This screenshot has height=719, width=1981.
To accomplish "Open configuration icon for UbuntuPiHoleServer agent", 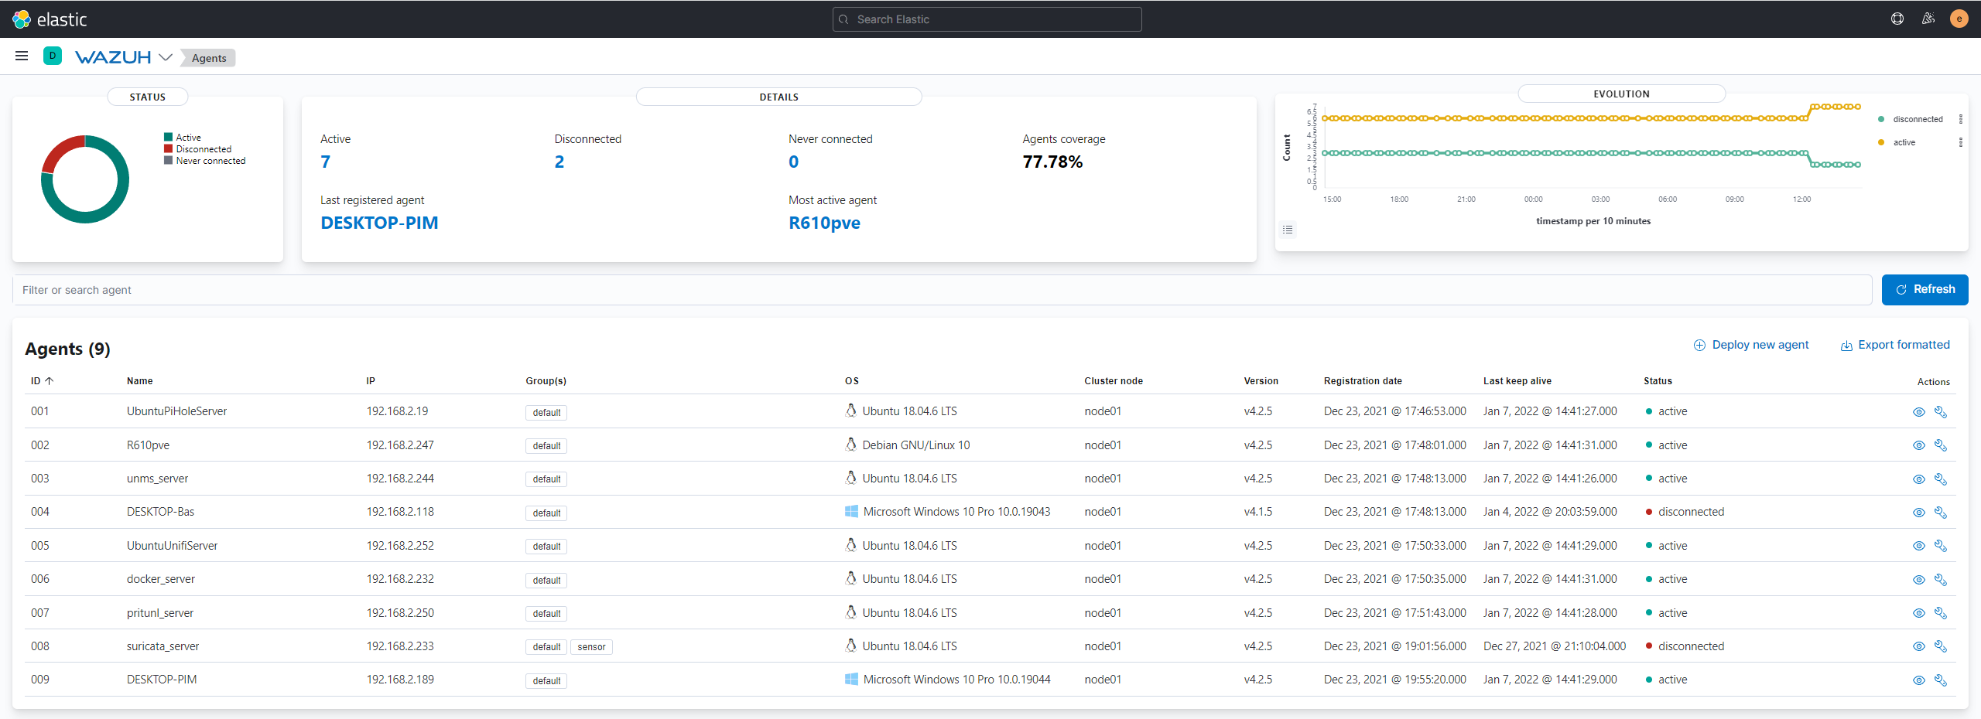I will coord(1940,412).
